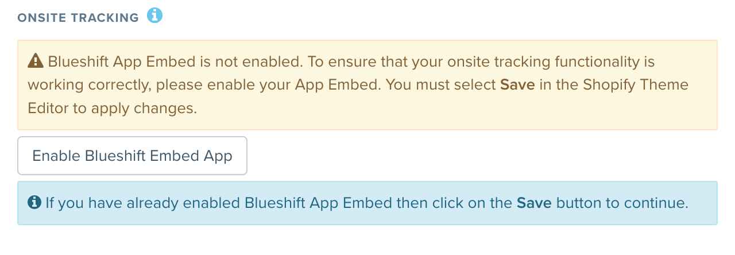Click the info icon beside Onsite Tracking heading

[x=154, y=16]
